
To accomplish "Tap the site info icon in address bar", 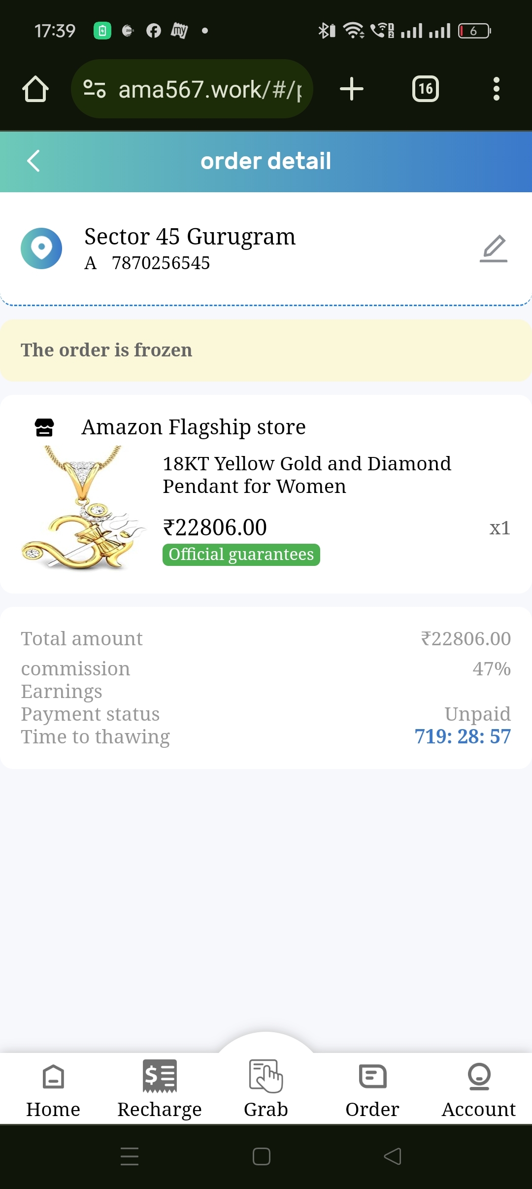I will point(95,89).
